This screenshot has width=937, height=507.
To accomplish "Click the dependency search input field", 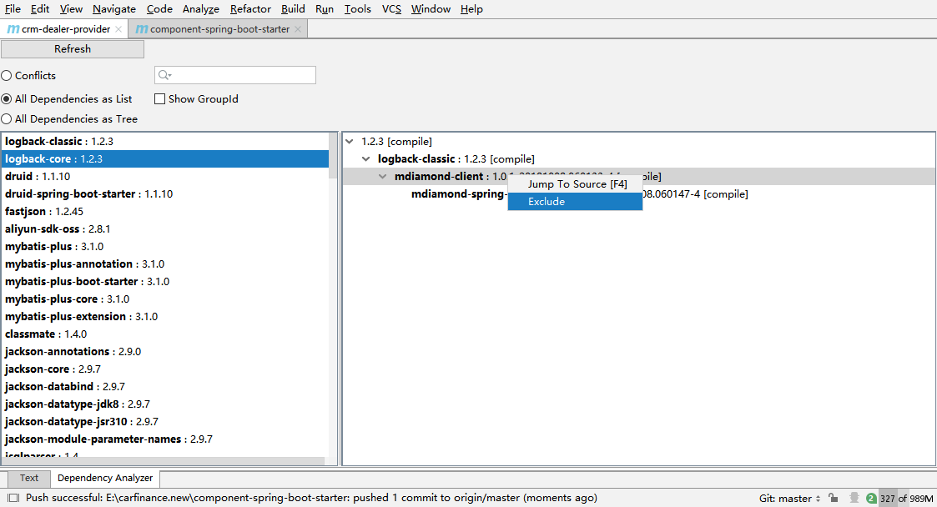I will [242, 75].
